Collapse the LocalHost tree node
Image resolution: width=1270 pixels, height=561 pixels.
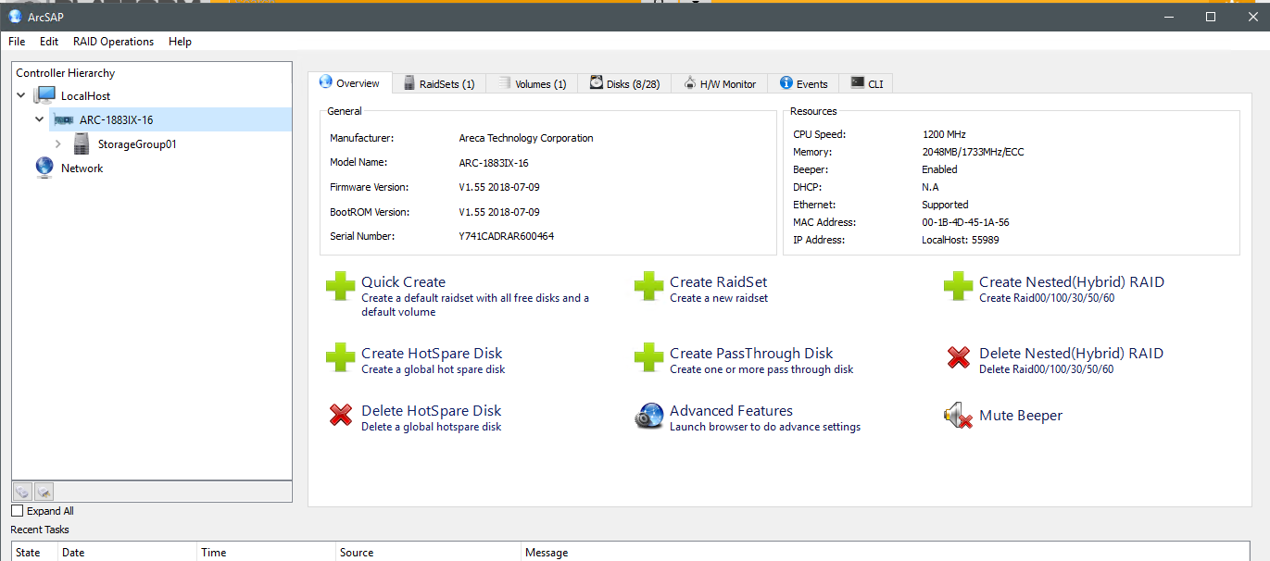[21, 95]
